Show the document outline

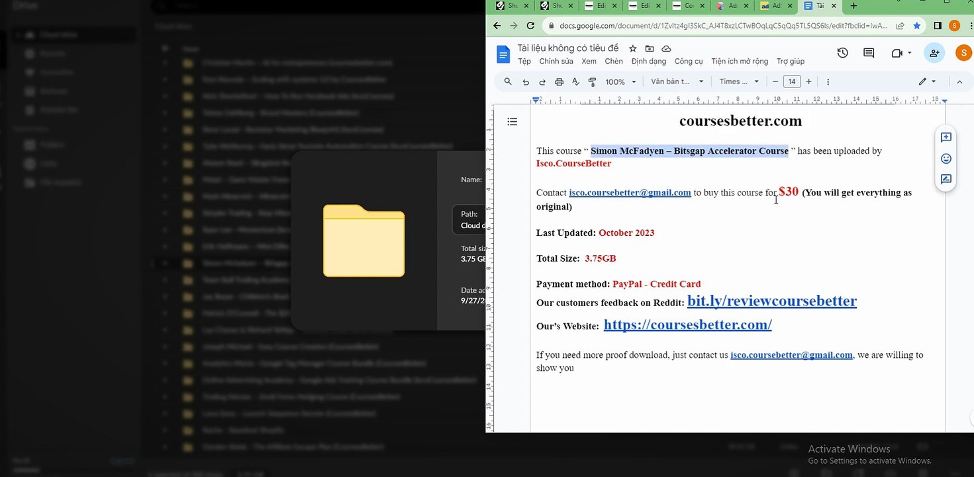pyautogui.click(x=512, y=121)
